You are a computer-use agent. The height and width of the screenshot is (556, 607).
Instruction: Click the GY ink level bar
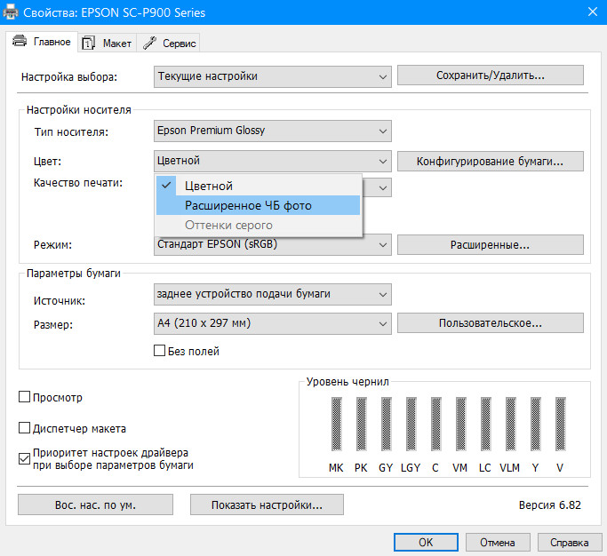point(386,424)
